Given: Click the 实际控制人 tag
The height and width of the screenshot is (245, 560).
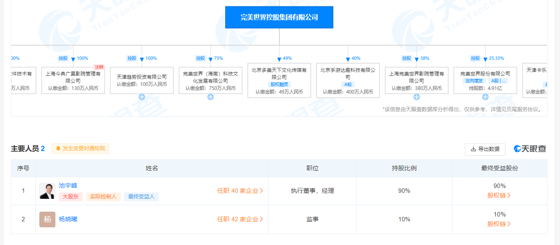Looking at the screenshot, I should point(103,196).
